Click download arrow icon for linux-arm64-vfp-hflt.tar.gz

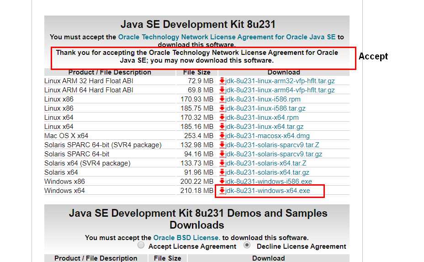(222, 90)
